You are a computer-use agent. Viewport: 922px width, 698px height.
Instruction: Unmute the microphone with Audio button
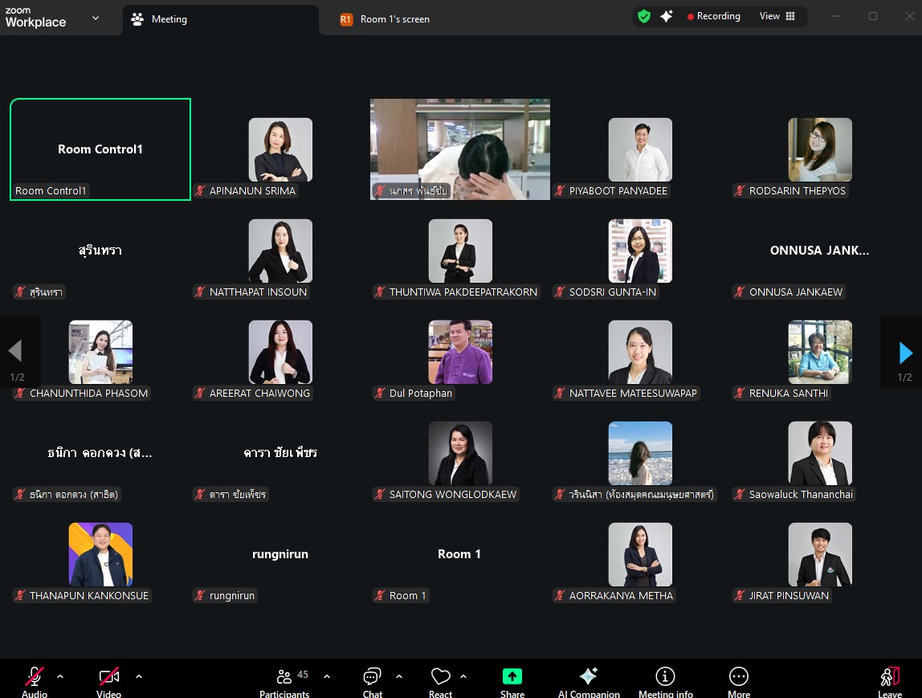[x=35, y=680]
